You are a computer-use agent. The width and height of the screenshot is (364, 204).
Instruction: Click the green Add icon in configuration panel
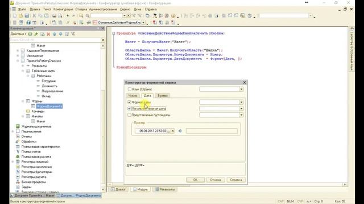click(x=30, y=34)
